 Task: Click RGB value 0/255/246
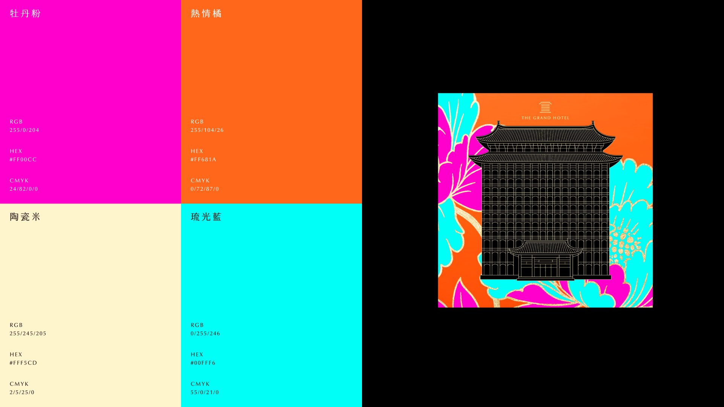click(x=205, y=334)
